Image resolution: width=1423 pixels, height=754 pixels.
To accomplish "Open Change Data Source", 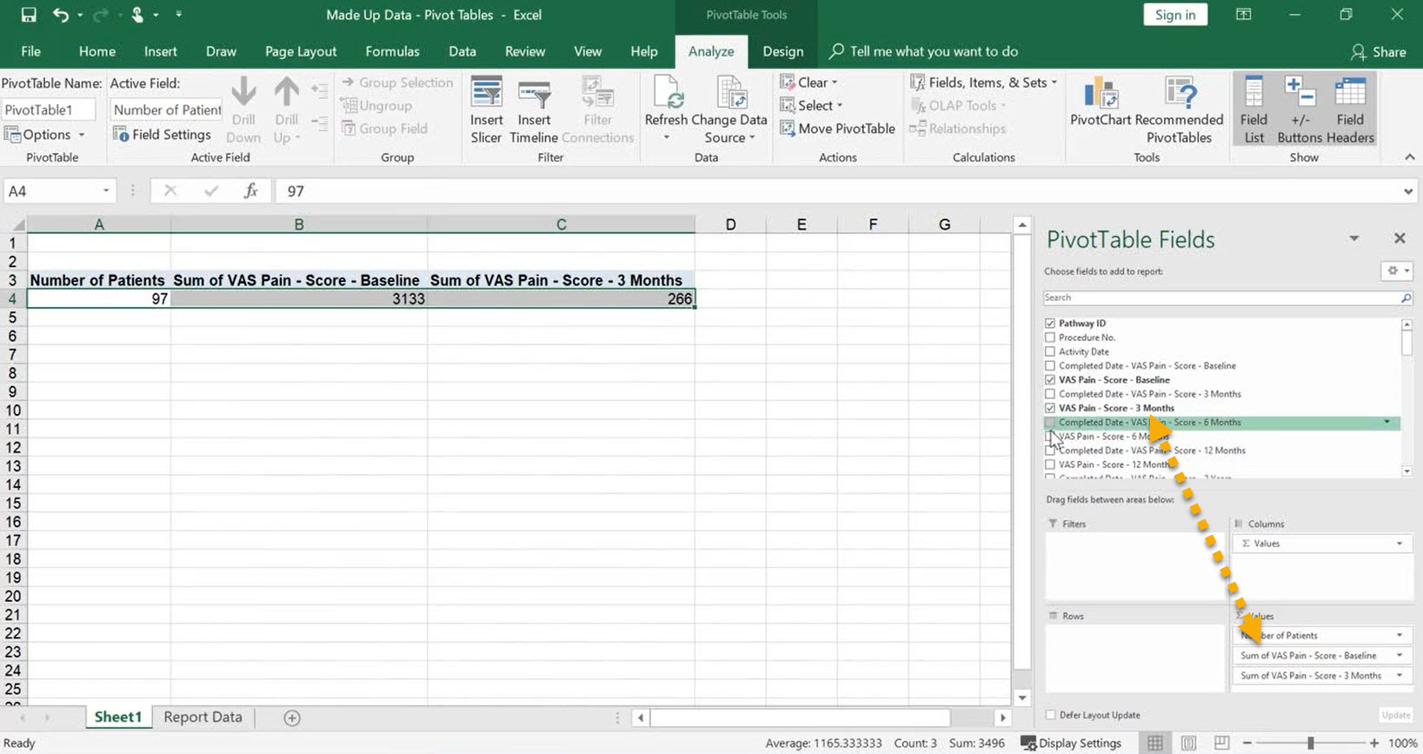I will (x=729, y=110).
